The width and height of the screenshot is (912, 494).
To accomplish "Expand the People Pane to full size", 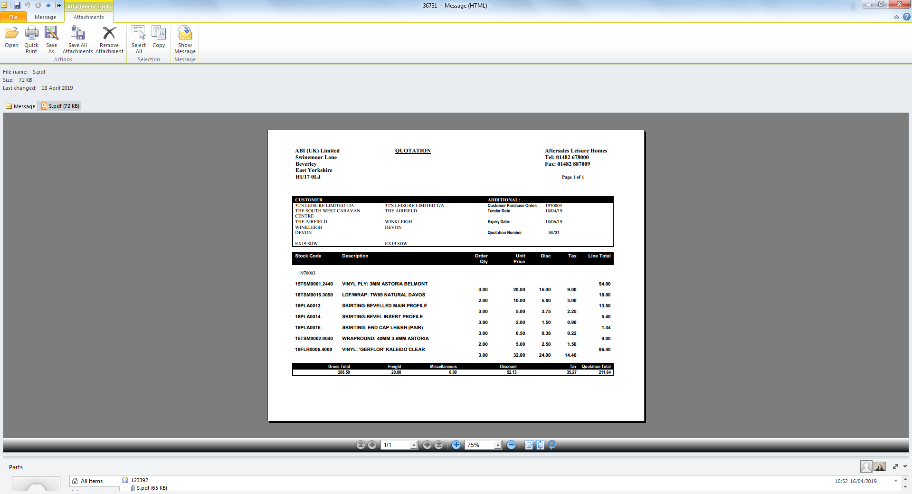I will click(x=895, y=466).
